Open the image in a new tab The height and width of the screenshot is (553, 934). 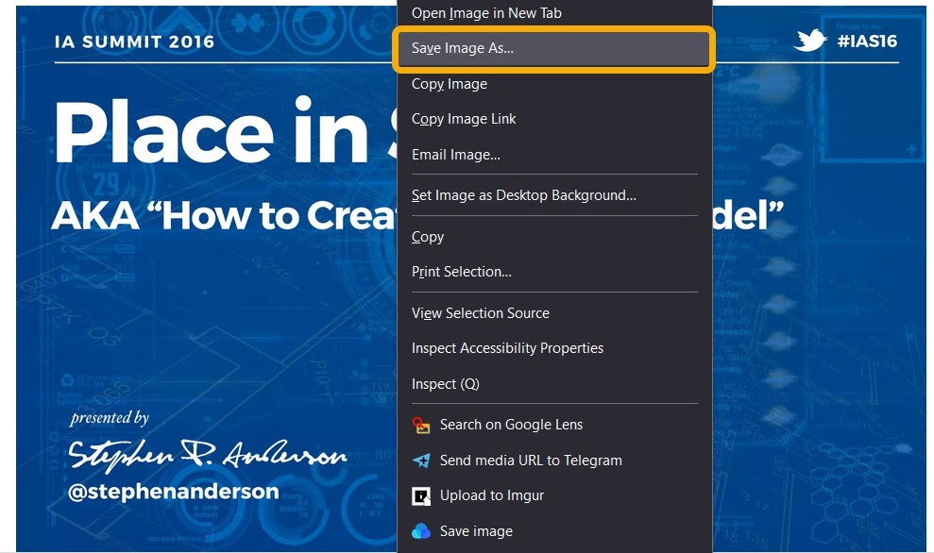[486, 12]
